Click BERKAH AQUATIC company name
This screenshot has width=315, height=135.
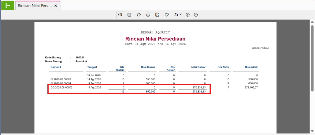155,32
